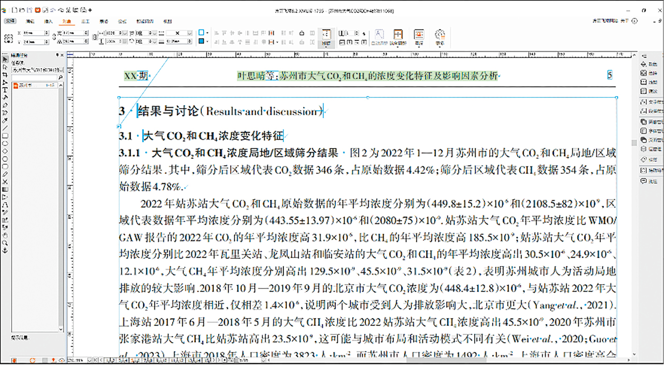Click the search magnifier in left panel

(x=60, y=77)
